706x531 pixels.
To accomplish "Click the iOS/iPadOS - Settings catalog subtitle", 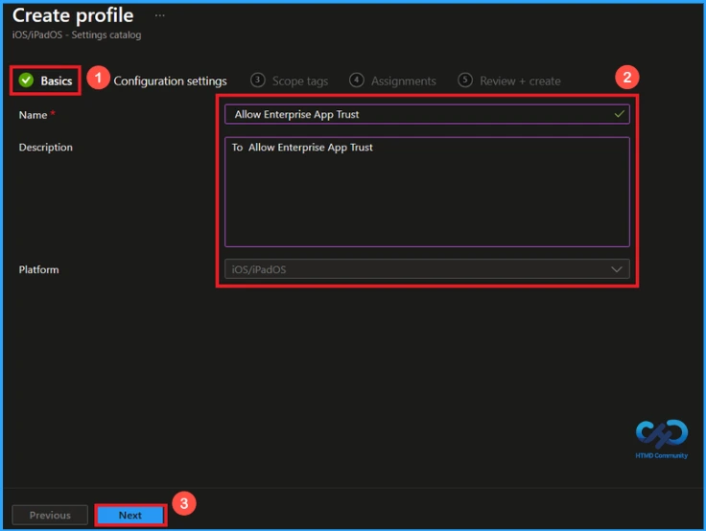I will (77, 35).
